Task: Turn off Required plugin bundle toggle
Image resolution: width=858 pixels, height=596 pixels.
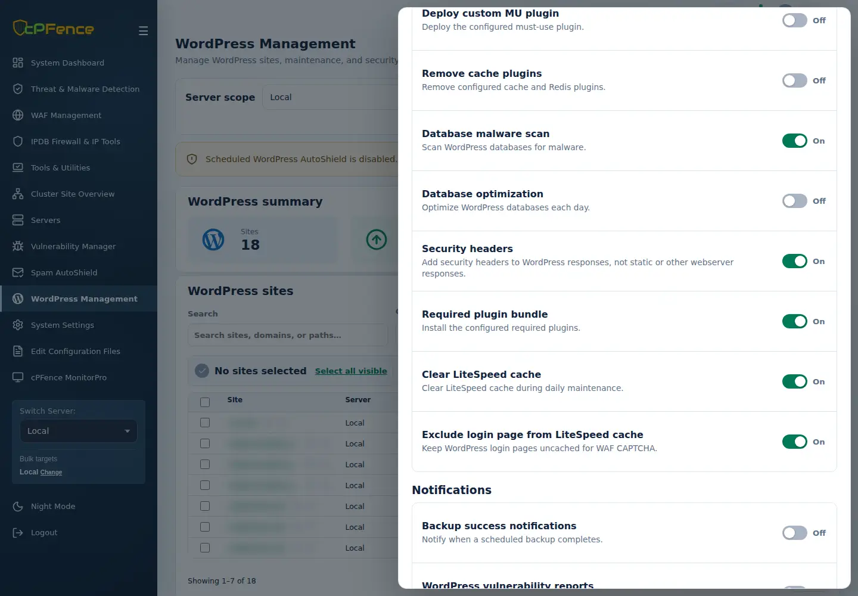Action: tap(795, 321)
